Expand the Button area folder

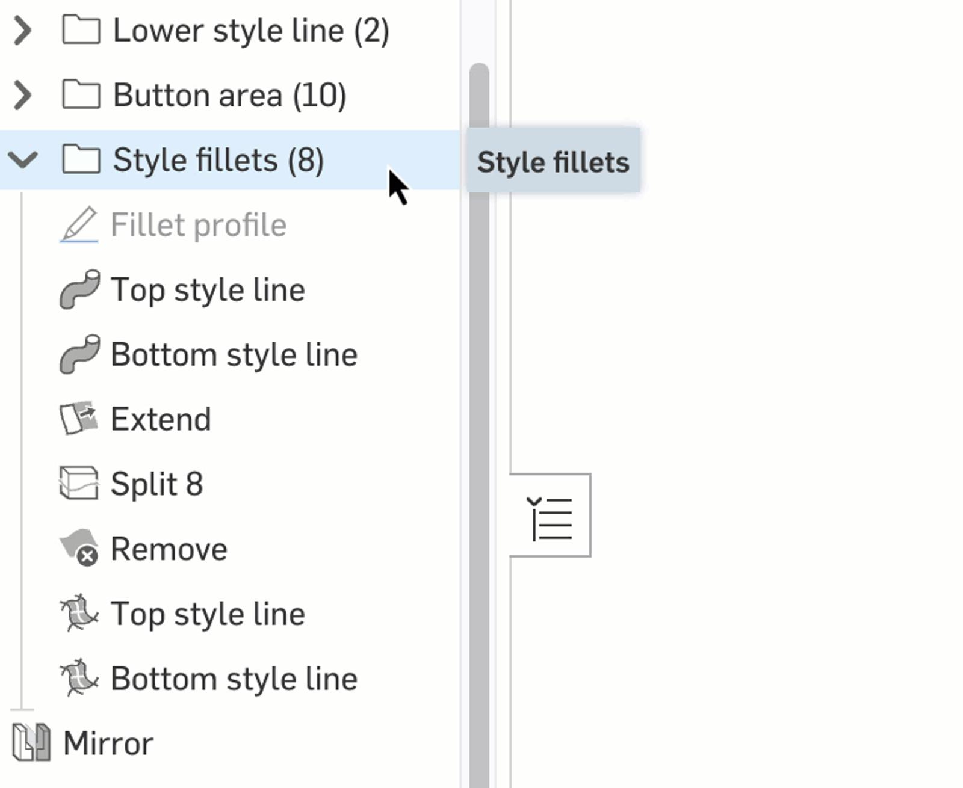pyautogui.click(x=23, y=95)
